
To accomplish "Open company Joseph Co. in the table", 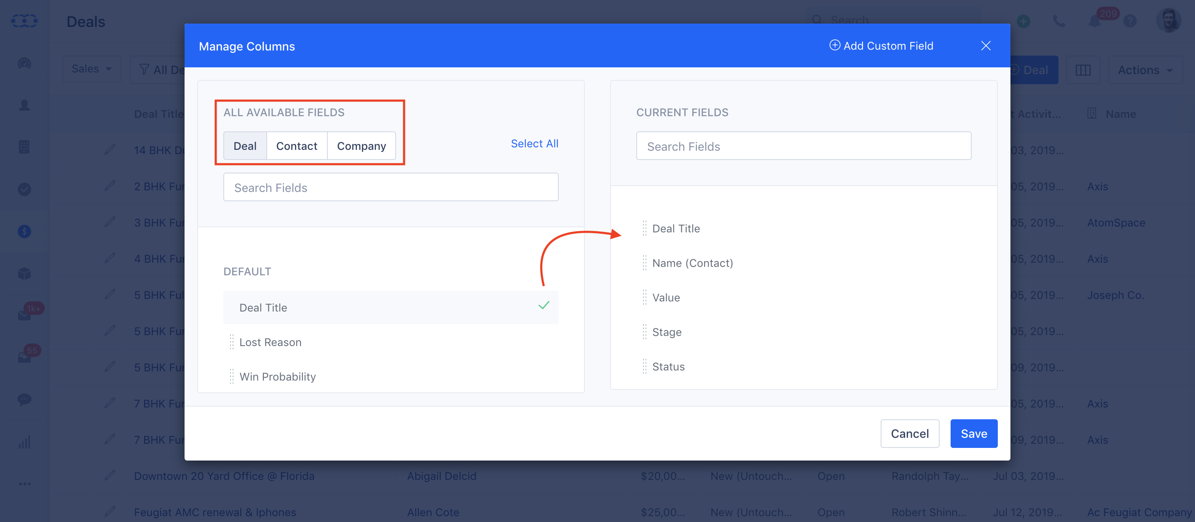I will [x=1115, y=295].
